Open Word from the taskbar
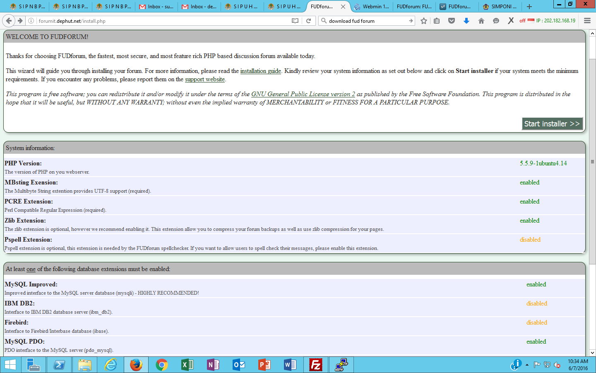The height and width of the screenshot is (373, 596). [x=290, y=365]
